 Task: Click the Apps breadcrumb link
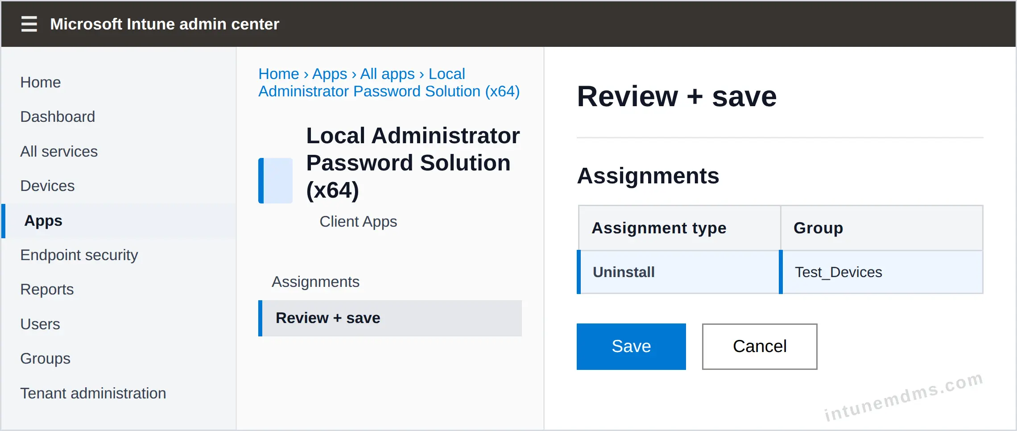point(330,74)
